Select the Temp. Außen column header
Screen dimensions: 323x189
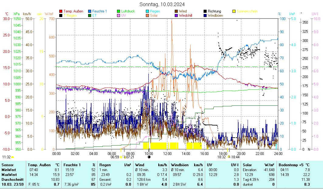[39, 165]
